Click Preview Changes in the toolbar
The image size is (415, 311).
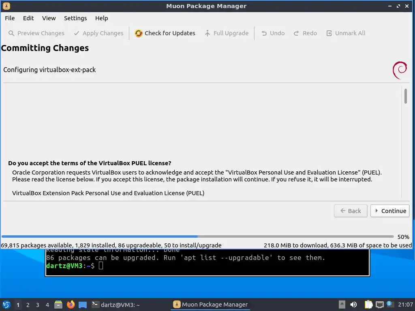36,33
